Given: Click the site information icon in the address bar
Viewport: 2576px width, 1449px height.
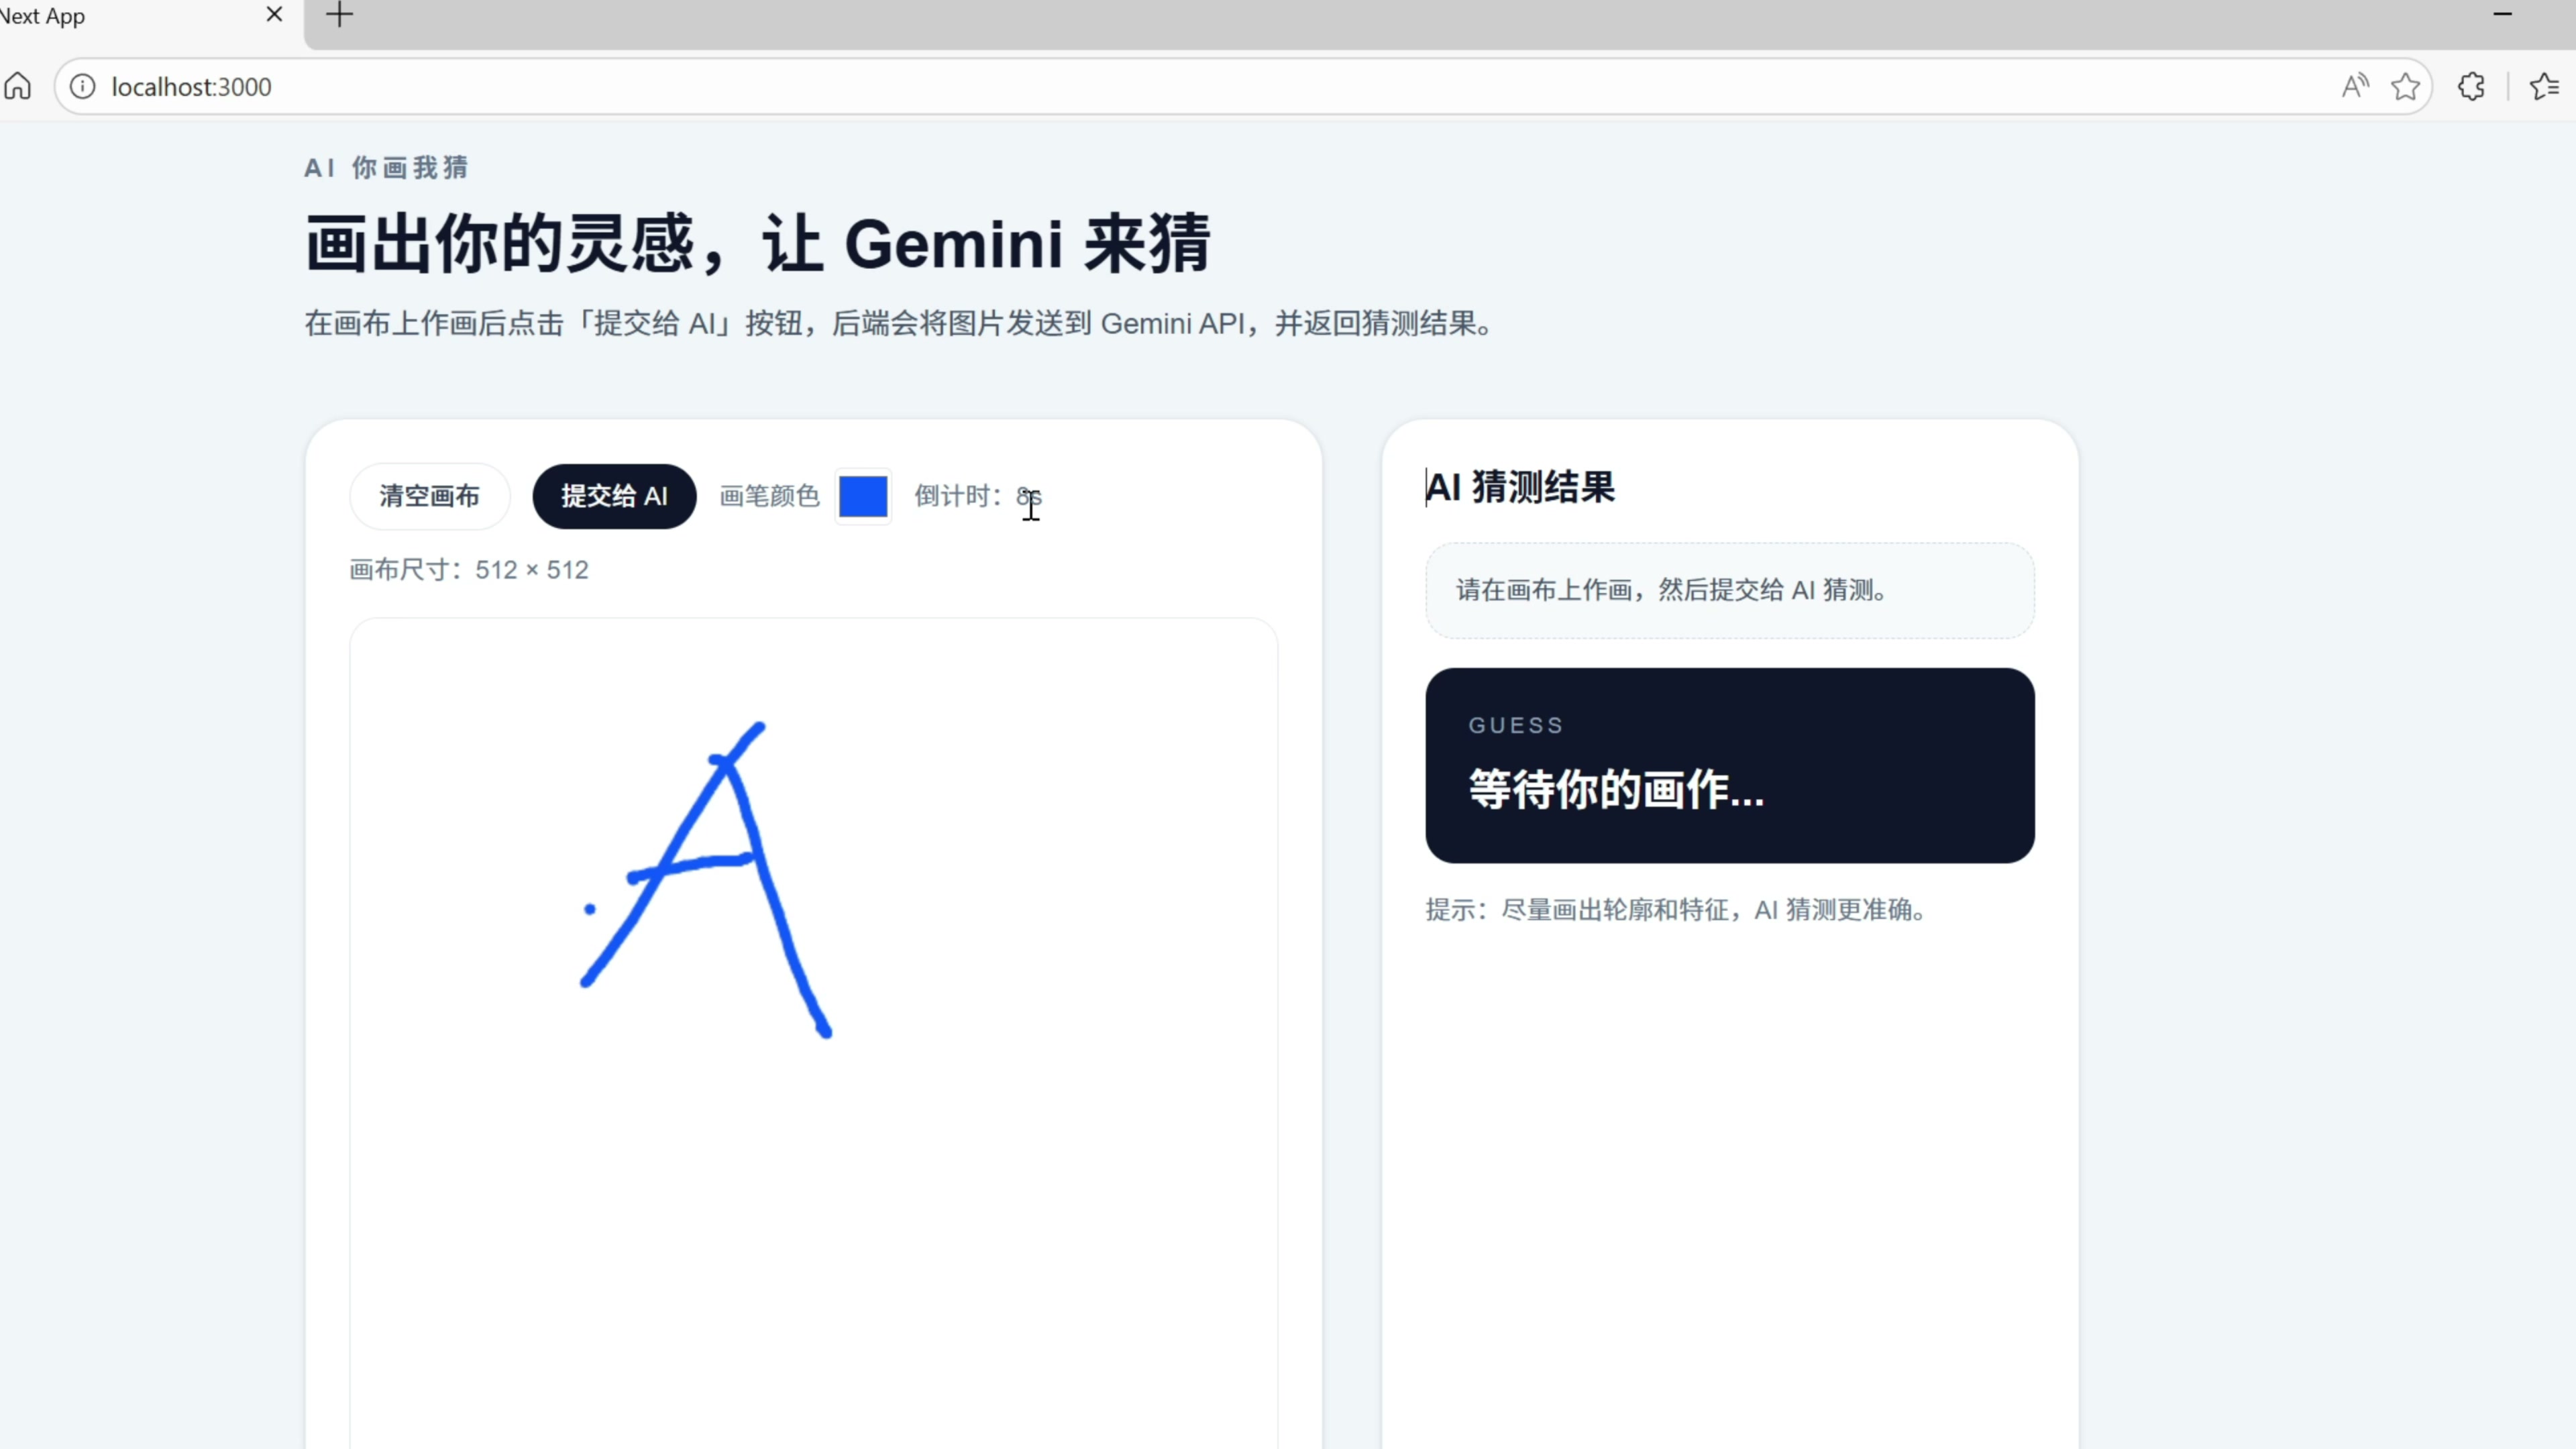Looking at the screenshot, I should pos(83,87).
